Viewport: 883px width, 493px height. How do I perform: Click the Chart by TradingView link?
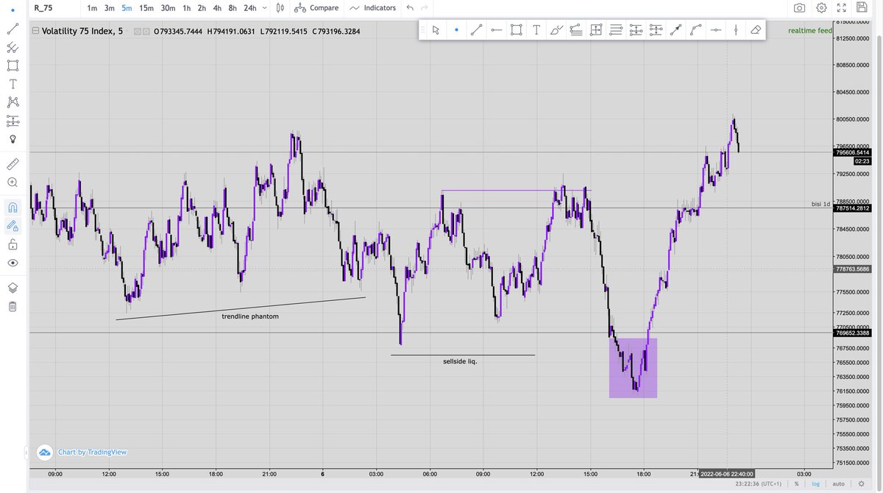point(91,452)
